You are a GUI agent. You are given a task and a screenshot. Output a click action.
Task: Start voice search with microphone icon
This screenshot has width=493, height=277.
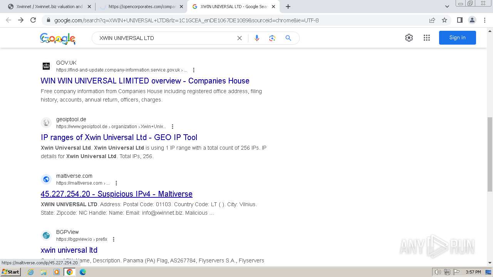257,38
